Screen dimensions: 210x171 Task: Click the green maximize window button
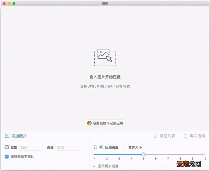coord(14,3)
